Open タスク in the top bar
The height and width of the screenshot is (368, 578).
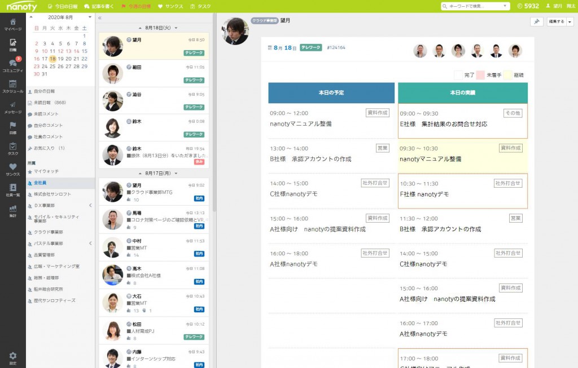tap(200, 6)
